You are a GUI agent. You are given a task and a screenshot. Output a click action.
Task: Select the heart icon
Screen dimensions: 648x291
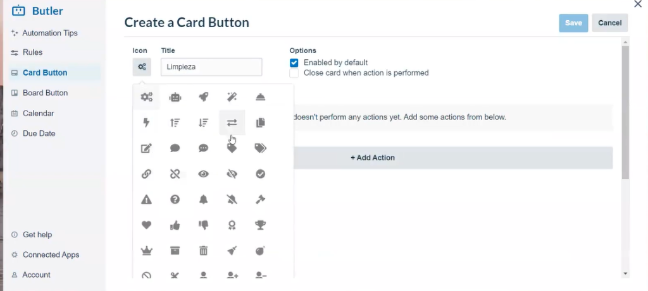(147, 225)
